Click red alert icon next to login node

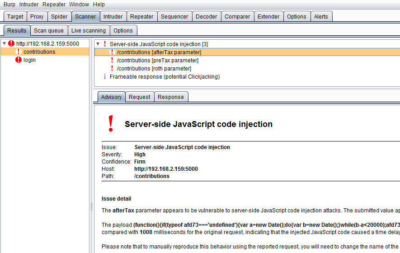[x=19, y=60]
